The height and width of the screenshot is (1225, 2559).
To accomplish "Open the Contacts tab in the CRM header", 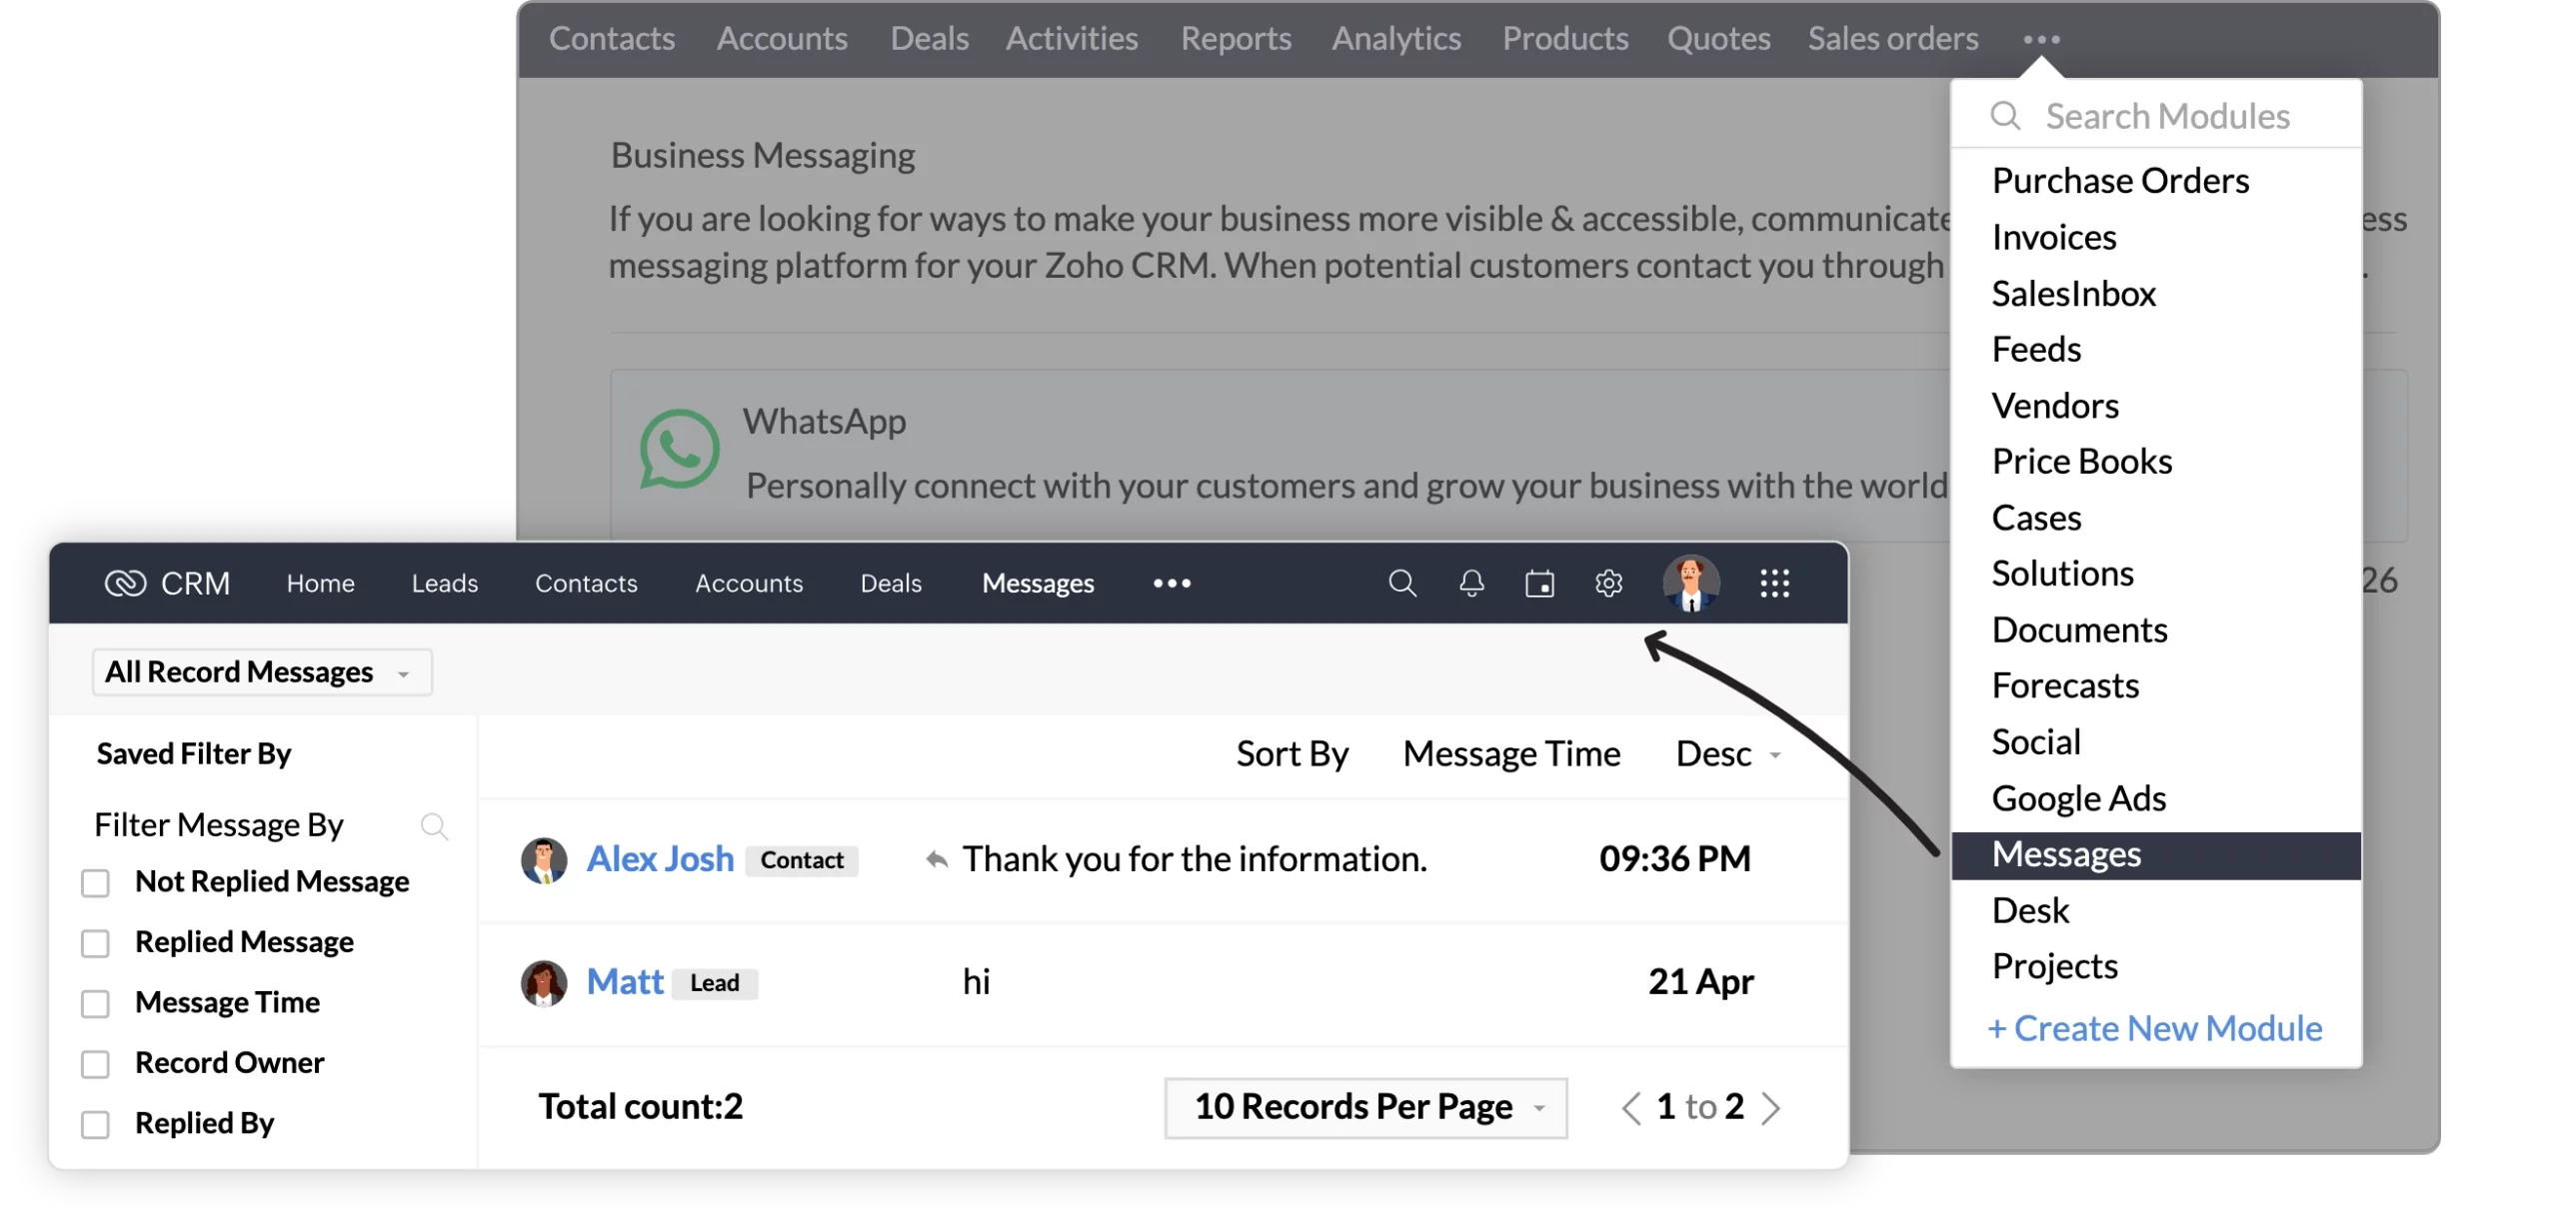I will tap(586, 584).
